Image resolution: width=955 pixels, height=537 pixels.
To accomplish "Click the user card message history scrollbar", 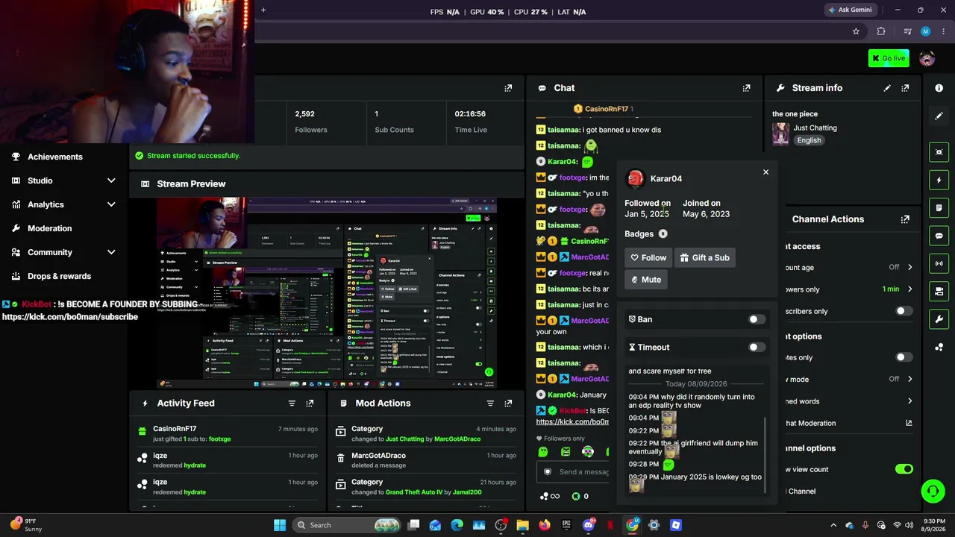I will (765, 454).
